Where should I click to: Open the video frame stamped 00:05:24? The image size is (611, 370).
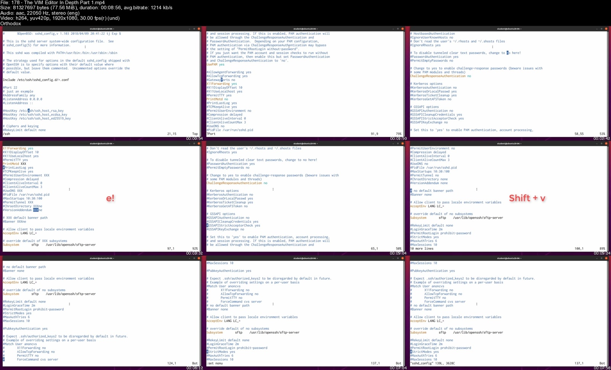(509, 198)
